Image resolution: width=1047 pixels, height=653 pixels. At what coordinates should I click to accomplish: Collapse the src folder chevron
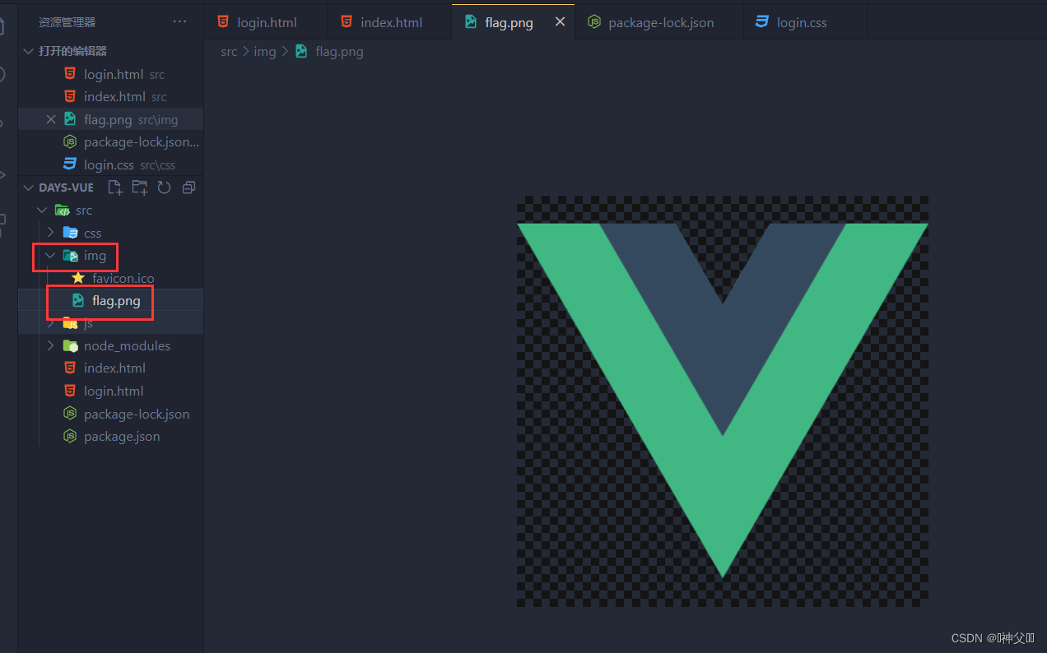[x=43, y=211]
